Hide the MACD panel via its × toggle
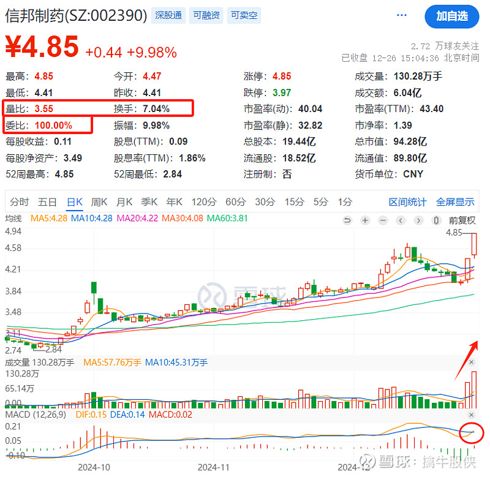The image size is (490, 477). [472, 415]
